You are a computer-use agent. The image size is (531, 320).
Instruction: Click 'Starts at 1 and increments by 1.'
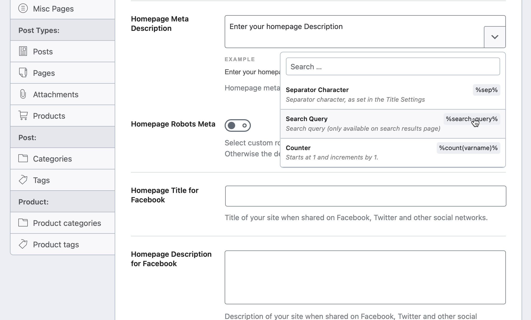pos(332,157)
